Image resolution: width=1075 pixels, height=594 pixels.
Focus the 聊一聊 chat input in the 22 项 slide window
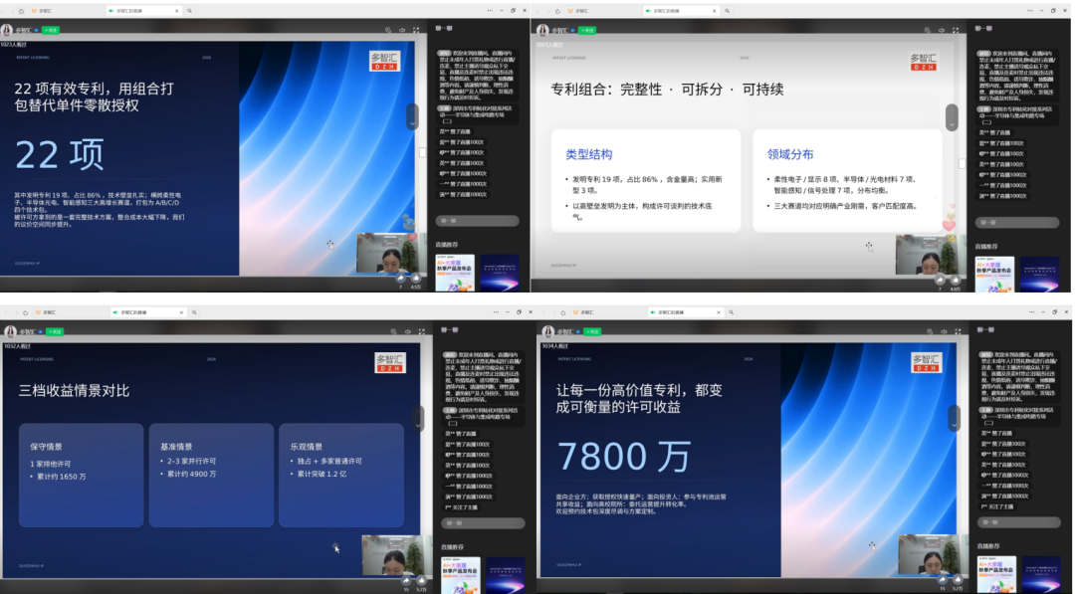coord(477,221)
